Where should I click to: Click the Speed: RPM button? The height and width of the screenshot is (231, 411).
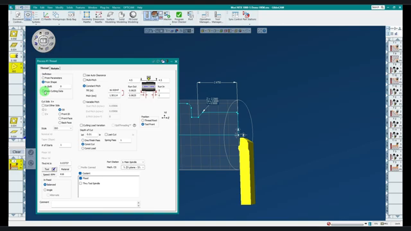49,175
